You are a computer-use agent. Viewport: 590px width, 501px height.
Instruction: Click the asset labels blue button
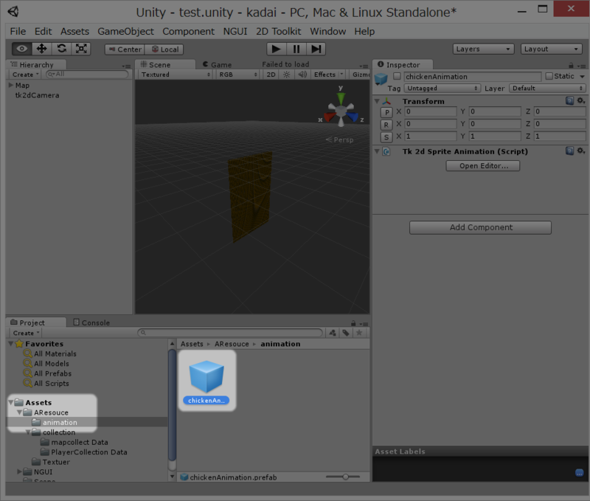[x=580, y=472]
